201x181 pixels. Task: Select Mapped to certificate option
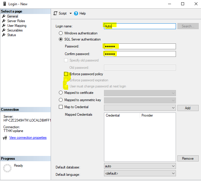61,93
